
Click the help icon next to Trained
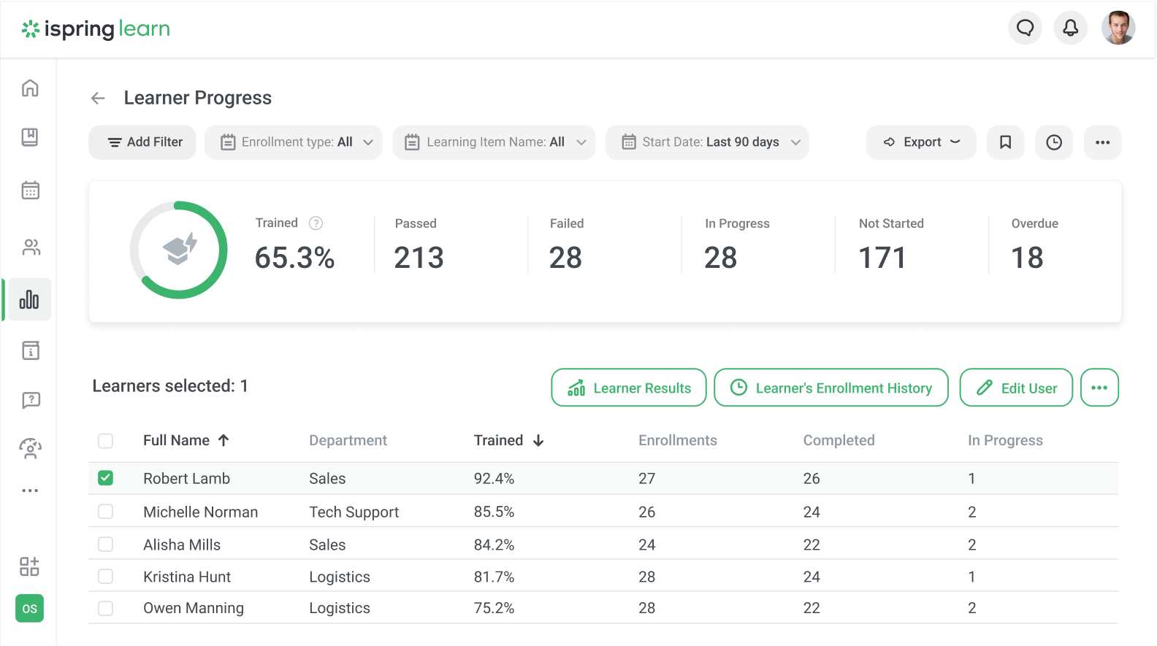[316, 223]
